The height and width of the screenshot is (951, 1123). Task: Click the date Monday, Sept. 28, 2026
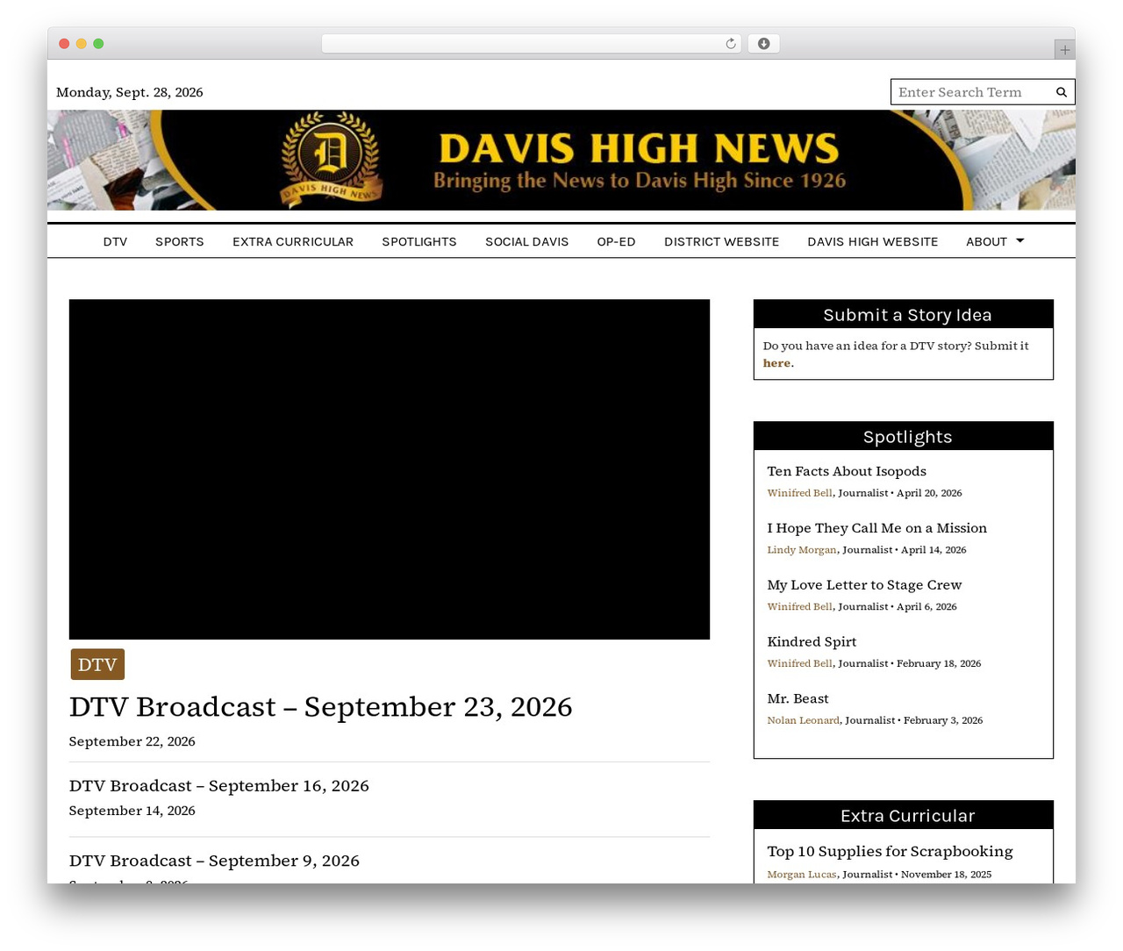[130, 92]
